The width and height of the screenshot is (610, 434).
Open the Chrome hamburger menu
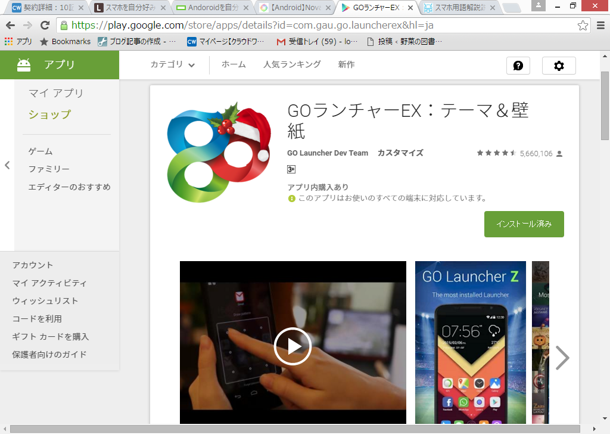[600, 26]
